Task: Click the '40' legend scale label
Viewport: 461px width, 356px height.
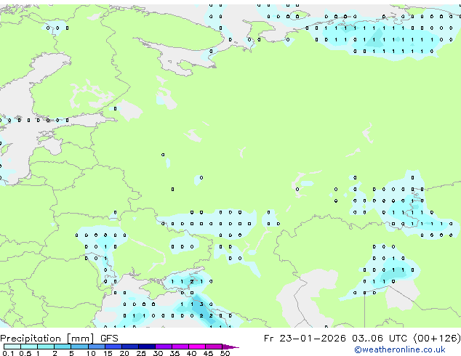Action: tap(191, 353)
